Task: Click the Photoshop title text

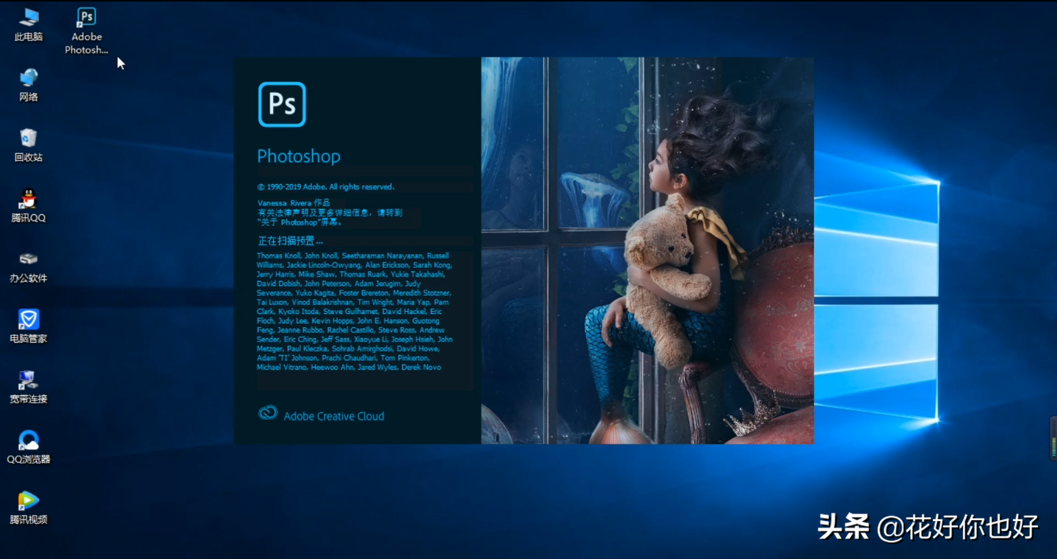Action: coord(299,156)
